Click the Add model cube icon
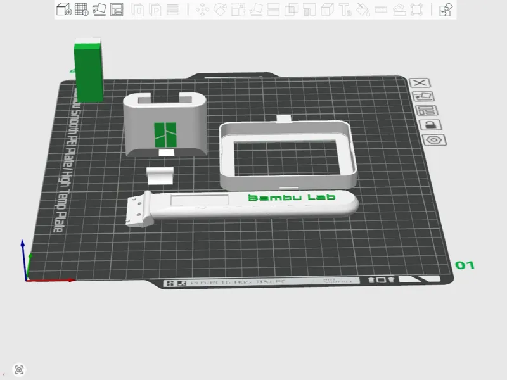Screen dimensions: 507x380 pos(64,9)
